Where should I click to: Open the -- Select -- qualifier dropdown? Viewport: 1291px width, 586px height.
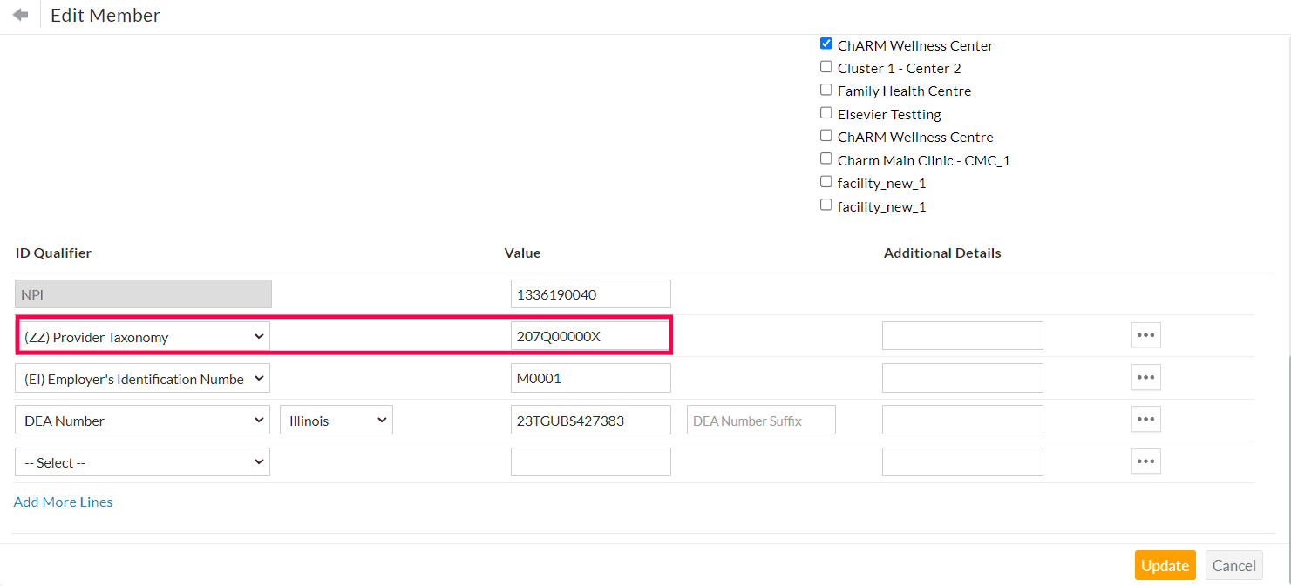pyautogui.click(x=143, y=462)
